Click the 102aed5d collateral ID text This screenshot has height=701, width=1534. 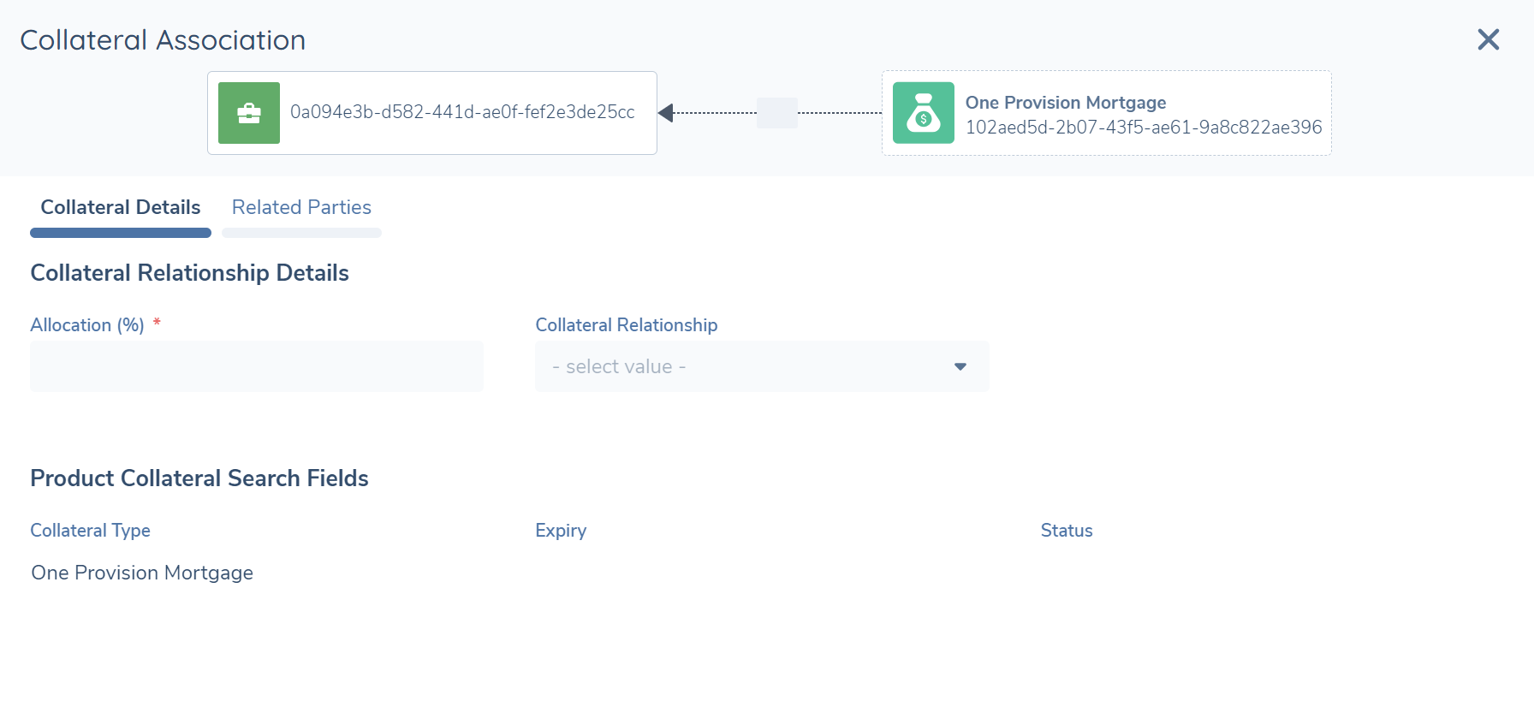tap(1143, 128)
